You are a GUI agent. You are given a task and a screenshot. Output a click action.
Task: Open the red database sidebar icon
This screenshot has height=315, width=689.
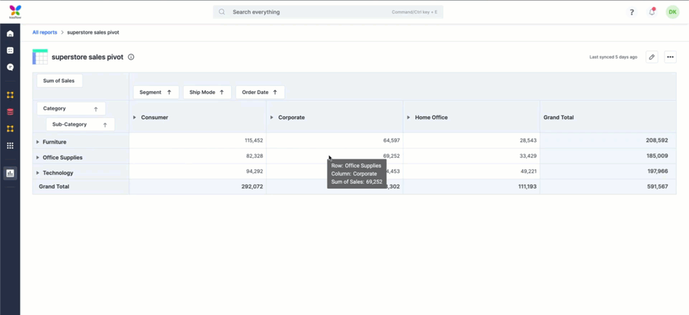click(10, 112)
